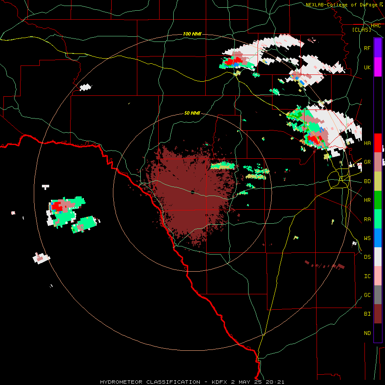
Task: Click the GR graupel color swatch
Action: (378, 162)
